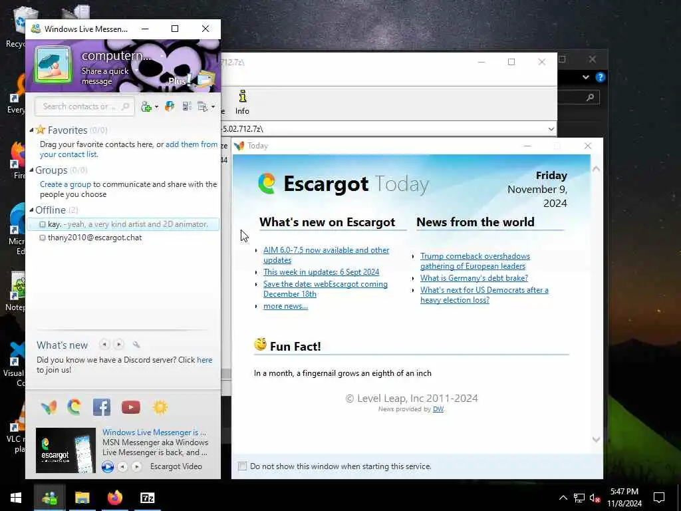Viewport: 681px width, 511px height.
Task: Click the search icon in File Explorer
Action: tap(591, 97)
